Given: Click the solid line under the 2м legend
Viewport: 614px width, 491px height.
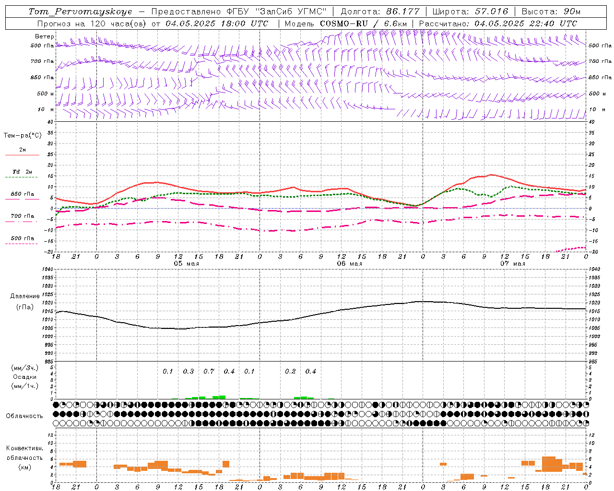Looking at the screenshot, I should pyautogui.click(x=22, y=155).
